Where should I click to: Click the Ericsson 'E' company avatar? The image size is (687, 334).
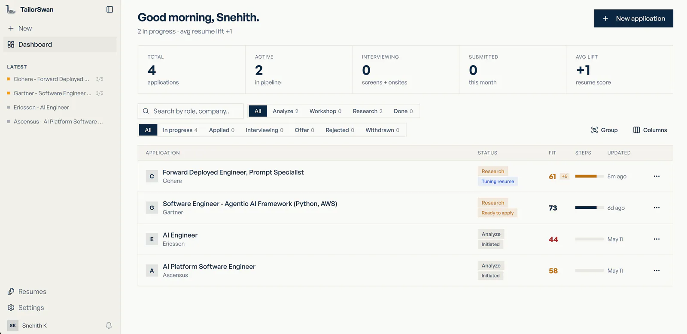(x=152, y=239)
